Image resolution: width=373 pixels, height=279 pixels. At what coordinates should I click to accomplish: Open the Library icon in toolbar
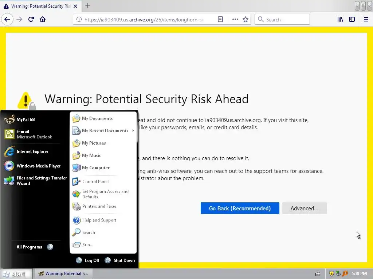tap(340, 20)
